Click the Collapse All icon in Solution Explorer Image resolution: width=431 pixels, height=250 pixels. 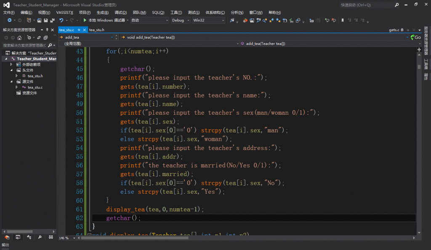point(45,37)
